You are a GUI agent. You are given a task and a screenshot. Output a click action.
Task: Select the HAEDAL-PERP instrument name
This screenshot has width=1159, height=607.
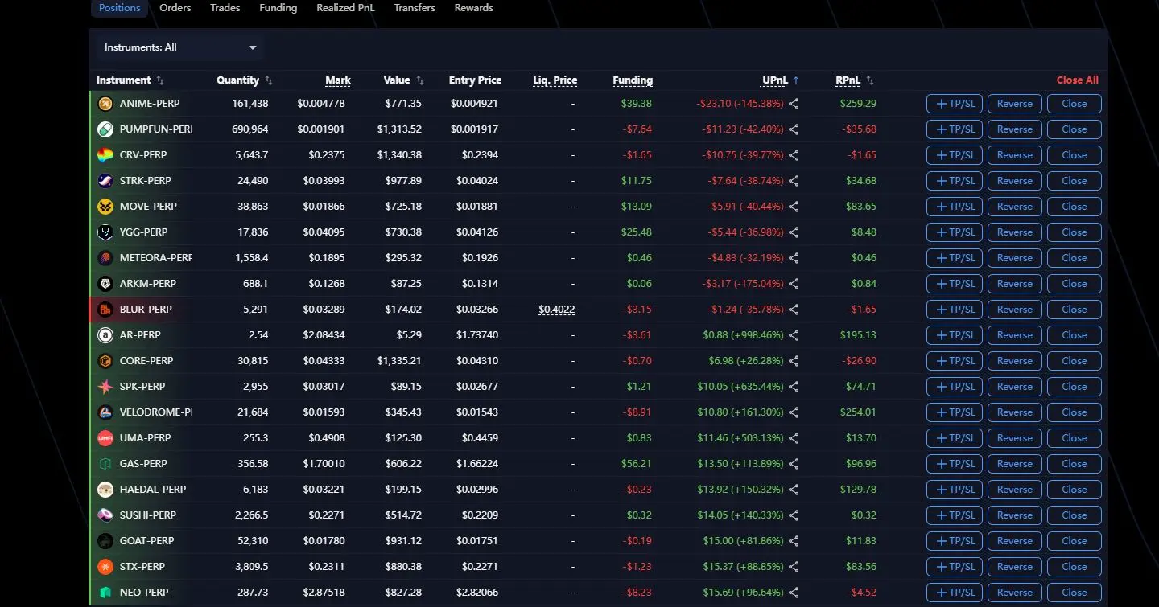153,490
